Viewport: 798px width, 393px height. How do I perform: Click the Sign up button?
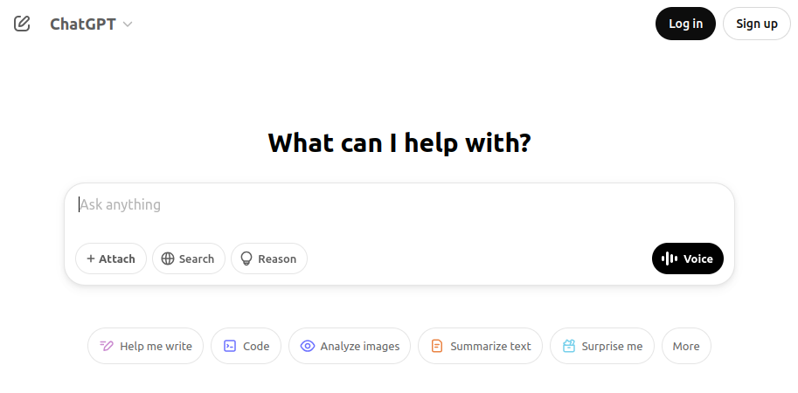tap(756, 24)
